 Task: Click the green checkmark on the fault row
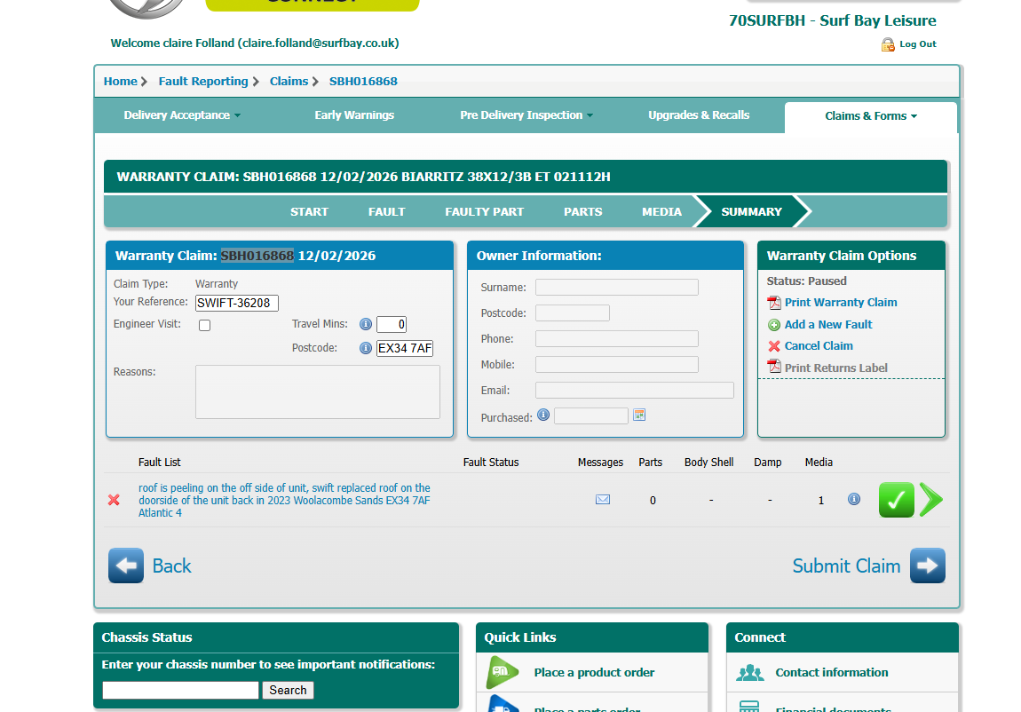pos(897,500)
